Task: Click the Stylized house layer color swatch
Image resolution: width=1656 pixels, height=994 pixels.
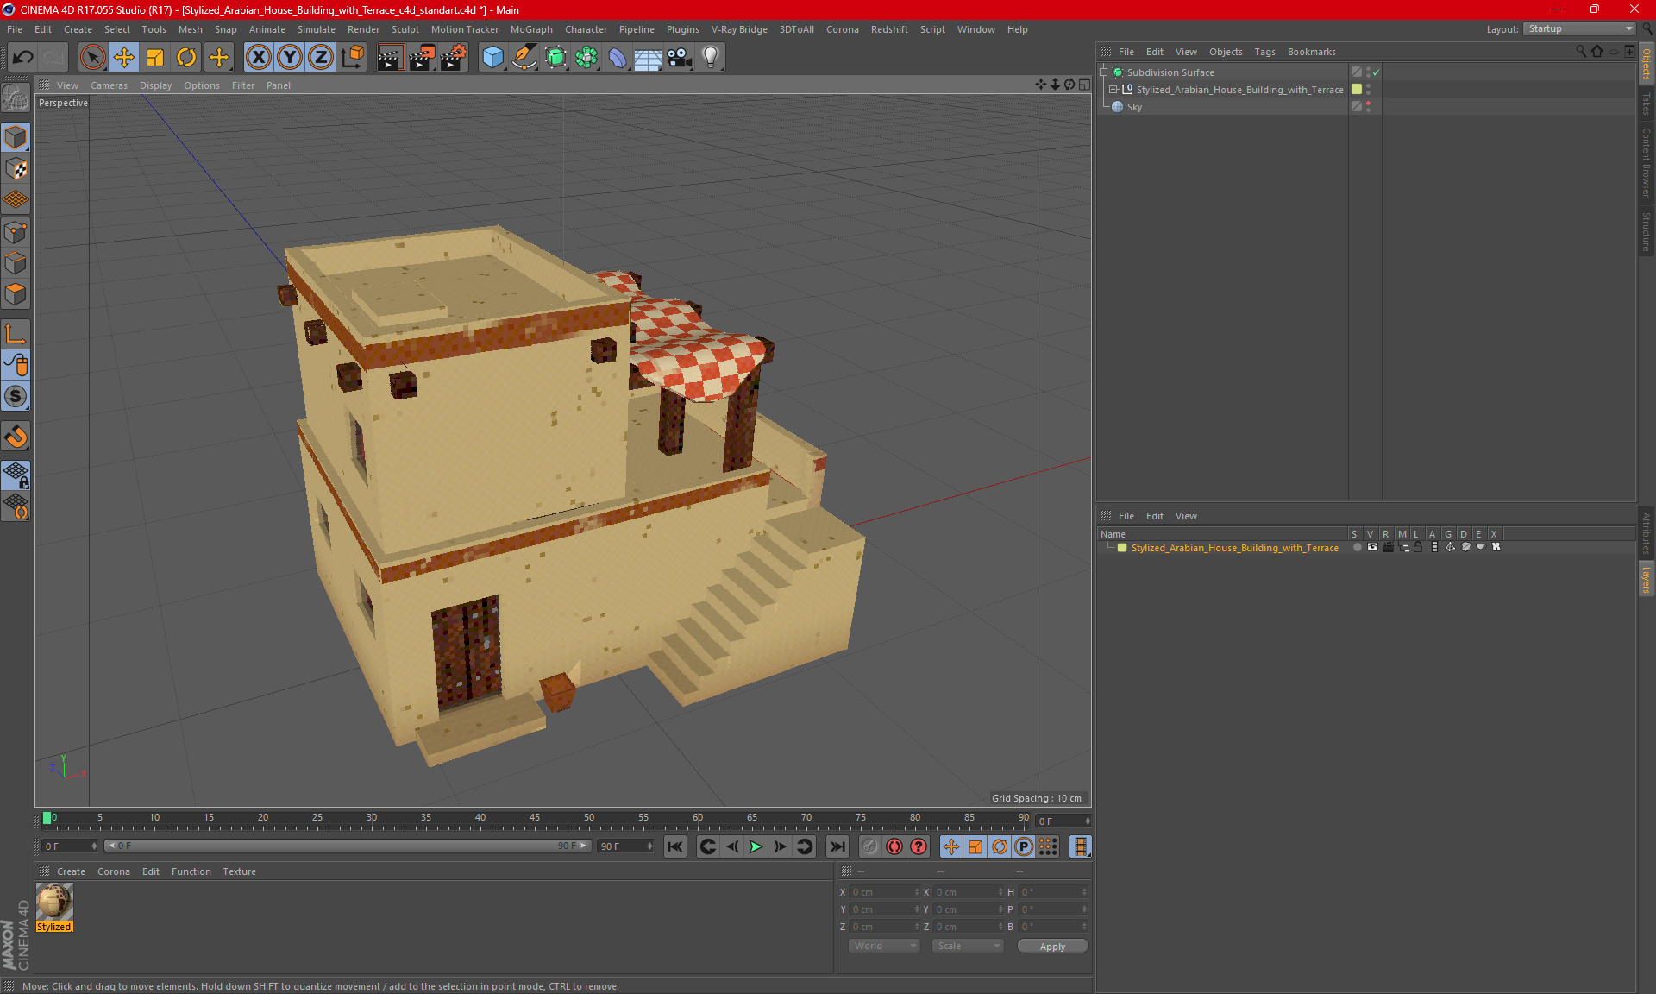Action: pyautogui.click(x=1357, y=90)
